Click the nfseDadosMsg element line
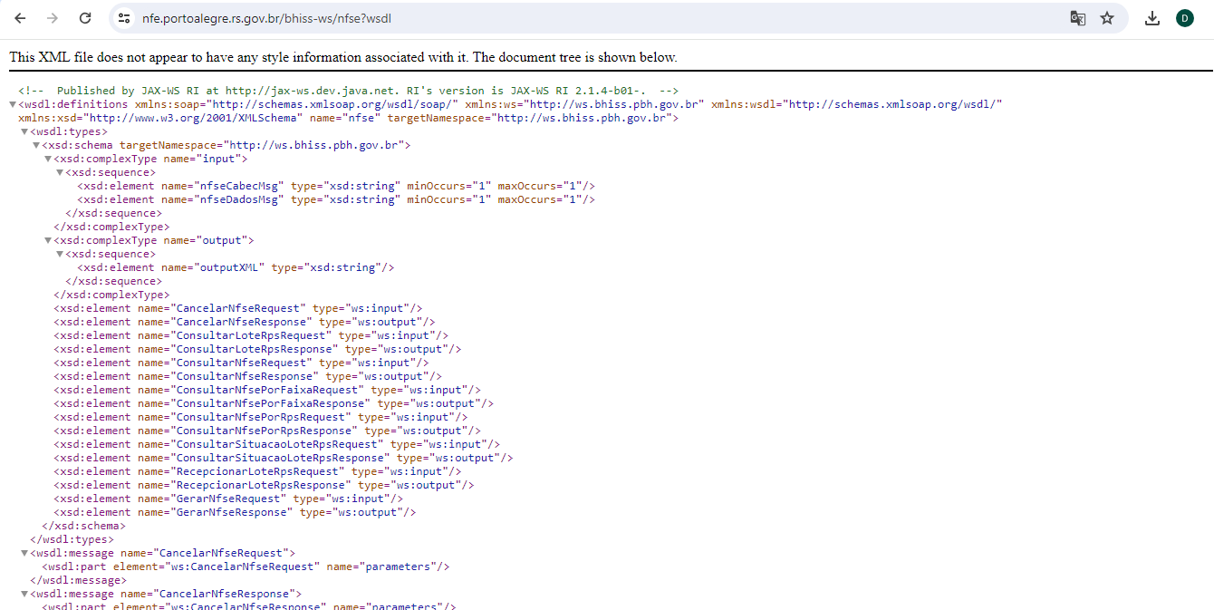Viewport: 1214px width, 610px height. tap(336, 199)
